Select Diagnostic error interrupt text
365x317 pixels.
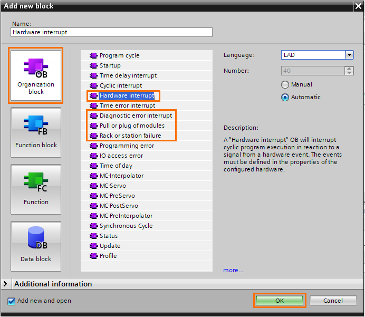(136, 116)
